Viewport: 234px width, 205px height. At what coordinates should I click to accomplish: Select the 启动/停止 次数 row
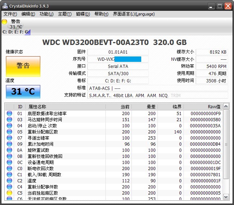(114, 126)
